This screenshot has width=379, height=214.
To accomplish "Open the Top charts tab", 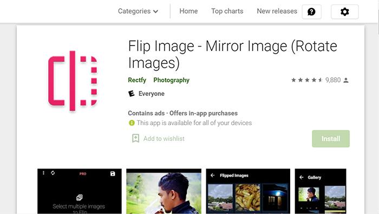I will click(227, 11).
